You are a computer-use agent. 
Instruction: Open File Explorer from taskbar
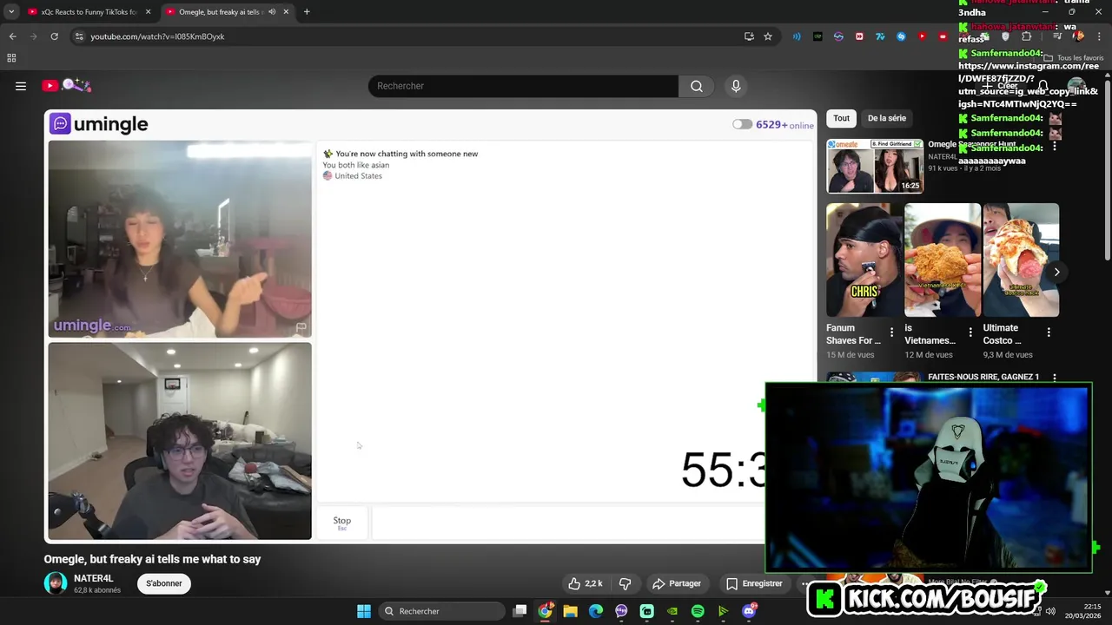tap(570, 611)
